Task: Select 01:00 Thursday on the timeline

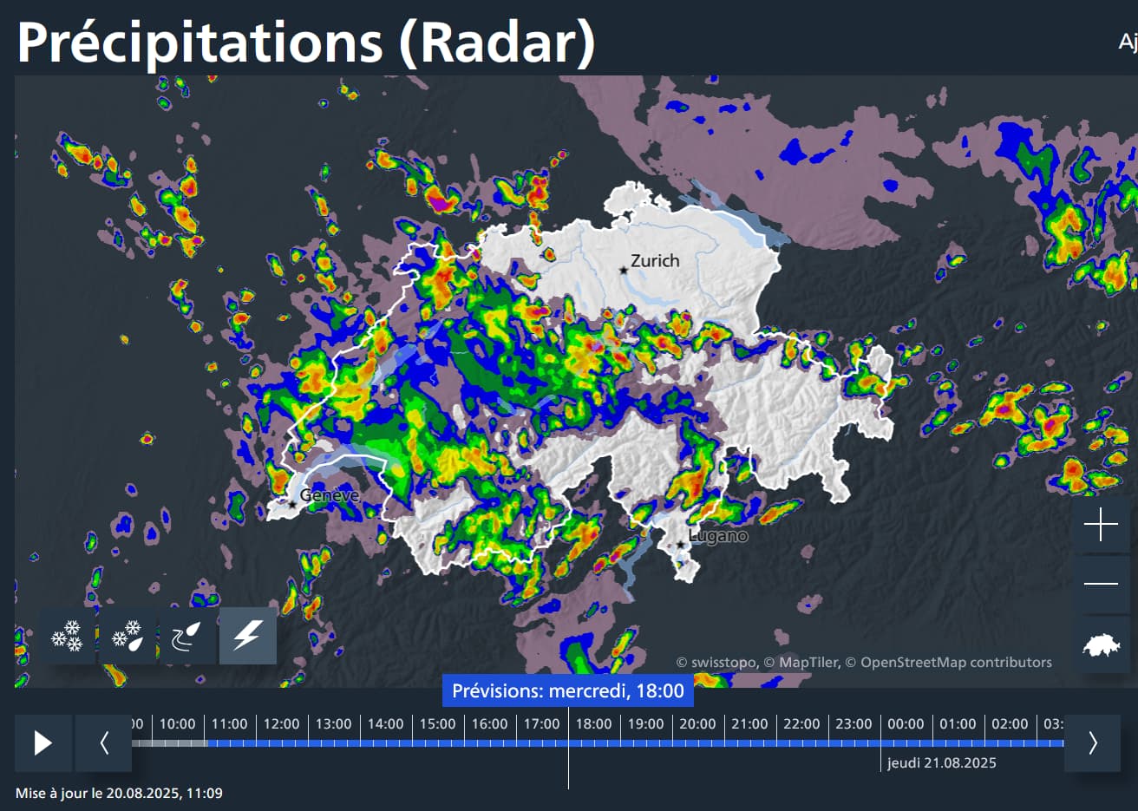Action: (x=958, y=724)
